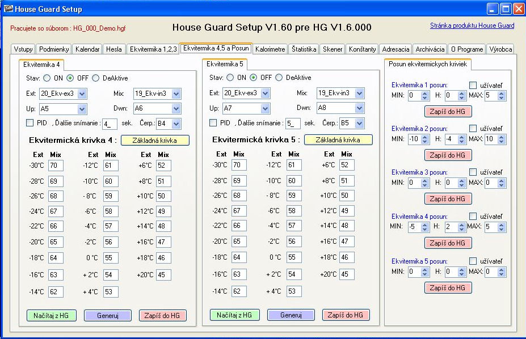Open the Ekvitermika 1,2,3 tab

(x=153, y=49)
